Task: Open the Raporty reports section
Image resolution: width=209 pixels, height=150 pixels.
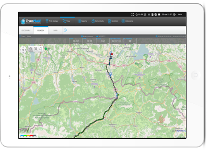Action: tap(82, 21)
